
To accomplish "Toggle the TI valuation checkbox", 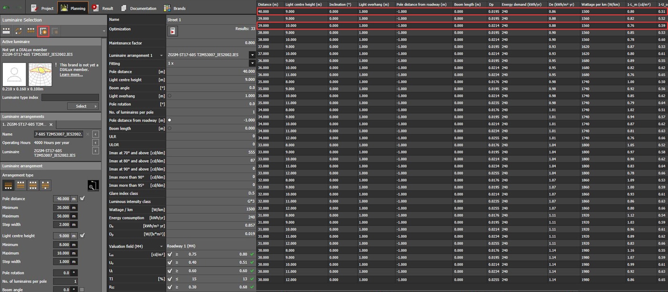I will (x=170, y=279).
